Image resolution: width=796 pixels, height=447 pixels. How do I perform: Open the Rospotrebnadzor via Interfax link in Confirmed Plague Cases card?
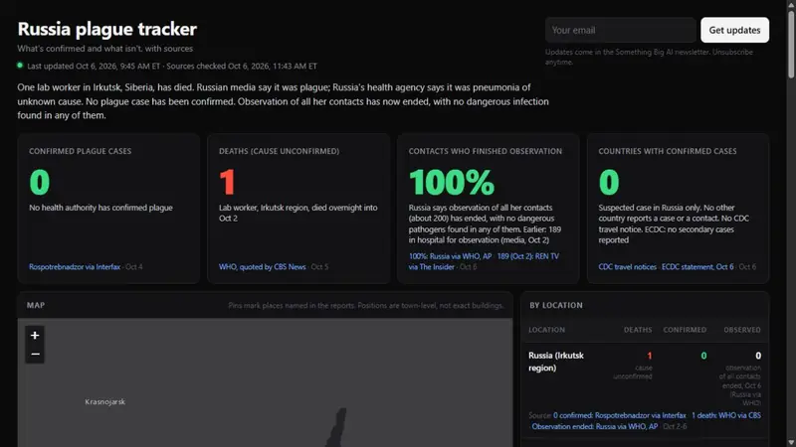click(75, 266)
